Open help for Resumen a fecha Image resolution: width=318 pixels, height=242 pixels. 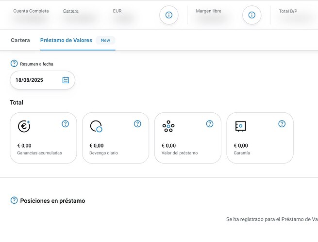(14, 63)
